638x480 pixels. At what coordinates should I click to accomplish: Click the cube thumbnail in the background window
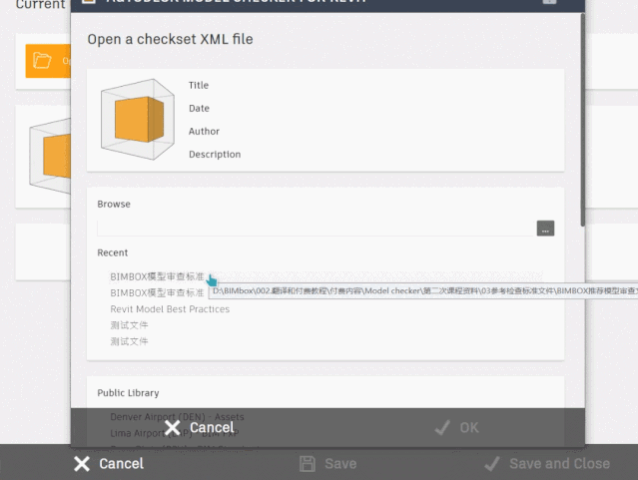[x=50, y=156]
